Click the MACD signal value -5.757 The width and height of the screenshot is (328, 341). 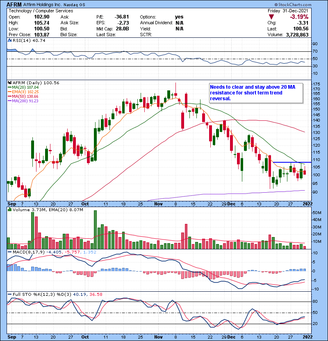tap(73, 252)
